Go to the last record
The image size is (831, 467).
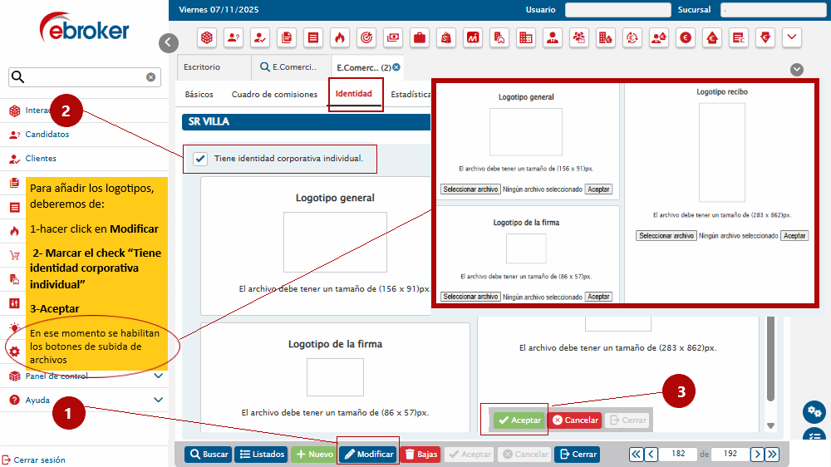[772, 455]
